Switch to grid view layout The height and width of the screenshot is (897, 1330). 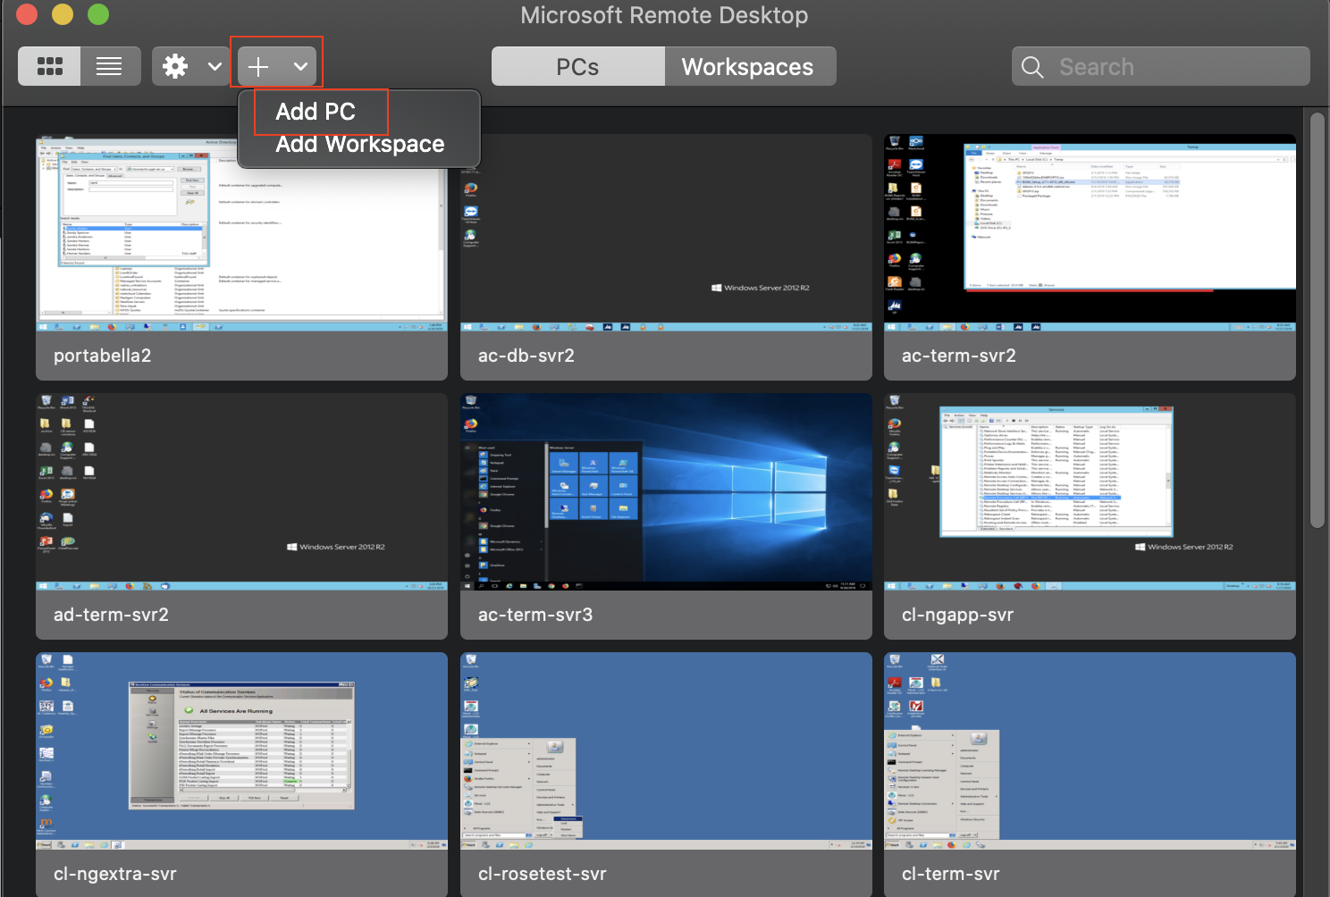click(49, 66)
